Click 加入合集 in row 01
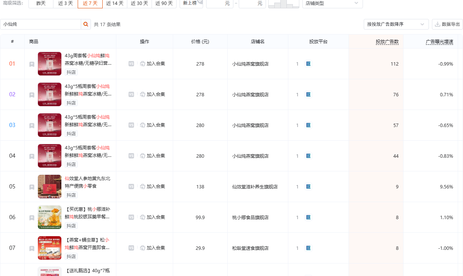This screenshot has height=276, width=463. pyautogui.click(x=152, y=64)
